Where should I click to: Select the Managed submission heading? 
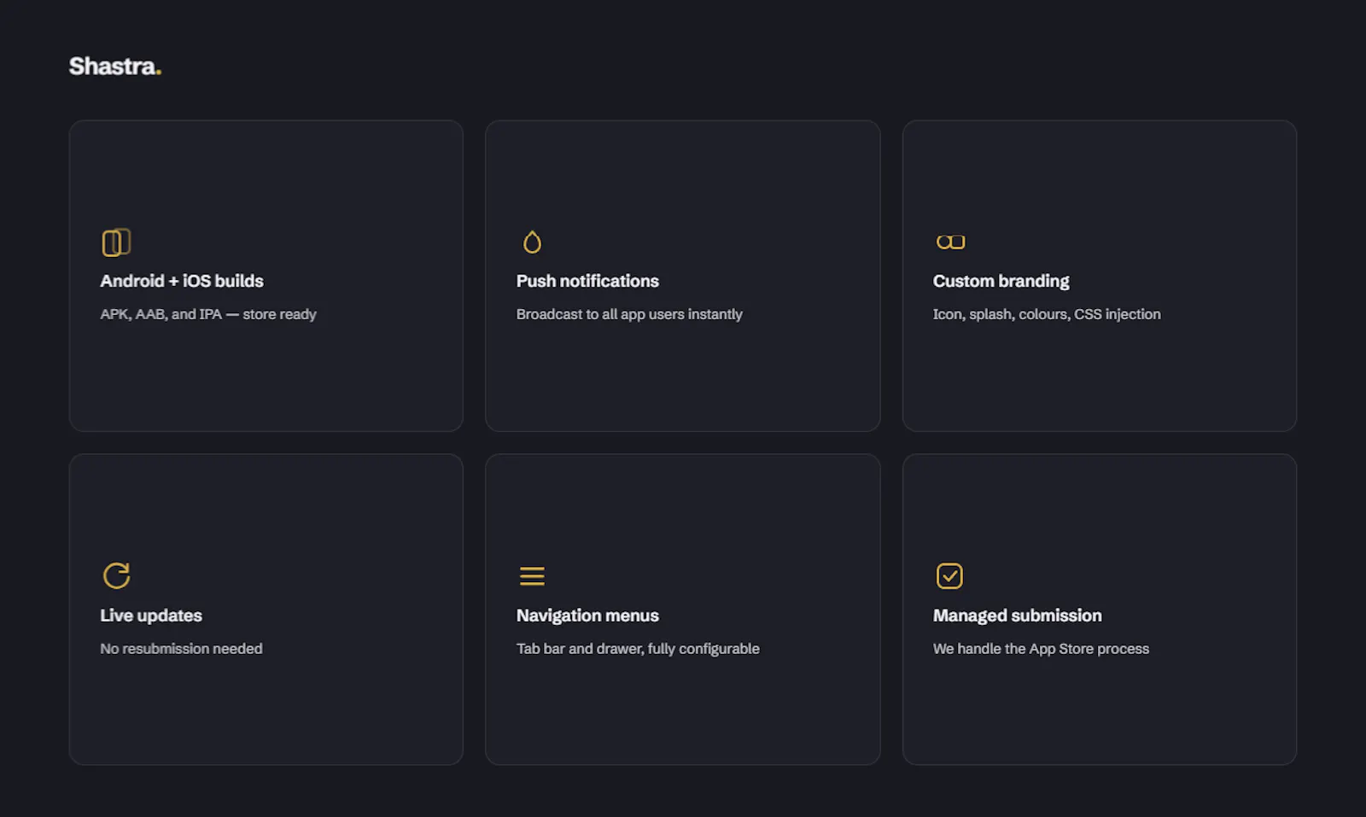[x=1017, y=616]
